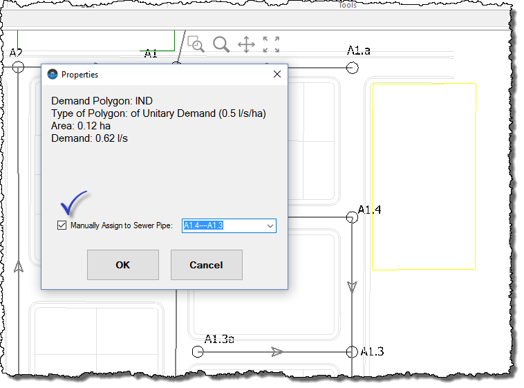Viewport: 524px width, 388px height.
Task: Click the "Demand: 0.62 l/s" text
Action: (90, 138)
